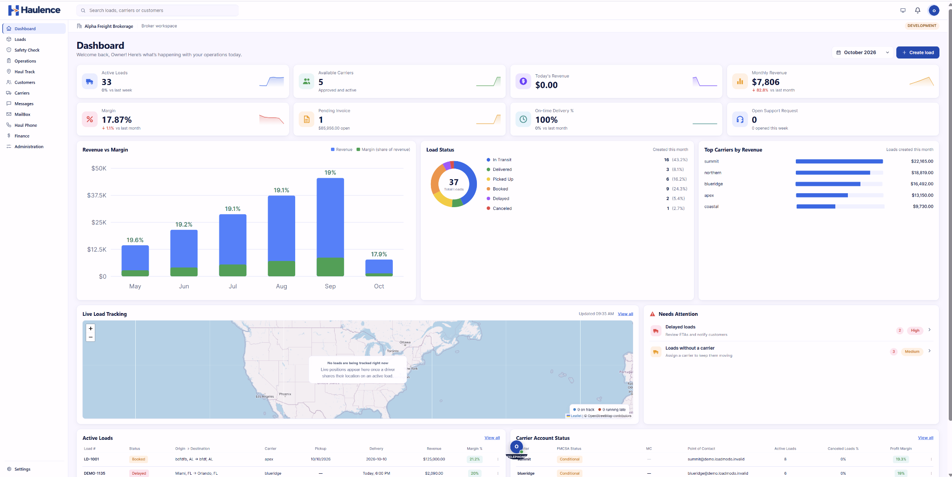This screenshot has width=952, height=477.
Task: Click the Create load button
Action: (x=918, y=52)
